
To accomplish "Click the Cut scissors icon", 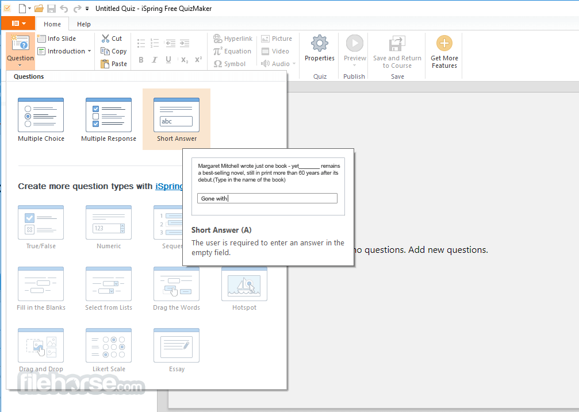I will click(106, 38).
